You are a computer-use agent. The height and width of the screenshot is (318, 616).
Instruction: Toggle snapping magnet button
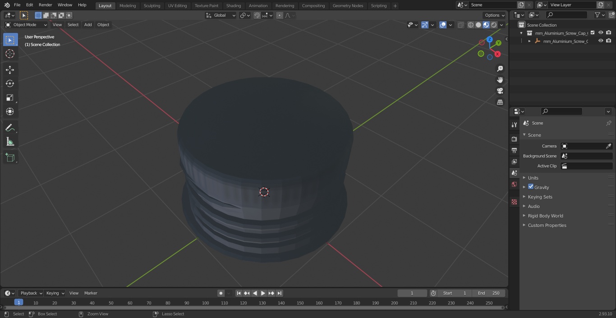pos(257,15)
